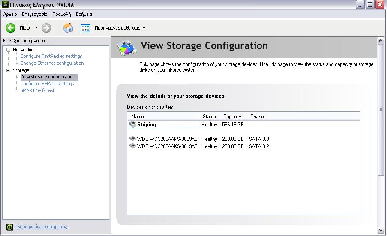Open the Προβολή menu

pos(61,14)
